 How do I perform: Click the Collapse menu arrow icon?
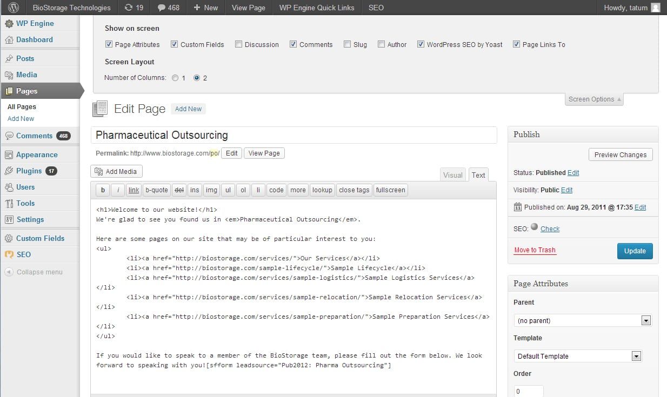(x=9, y=272)
